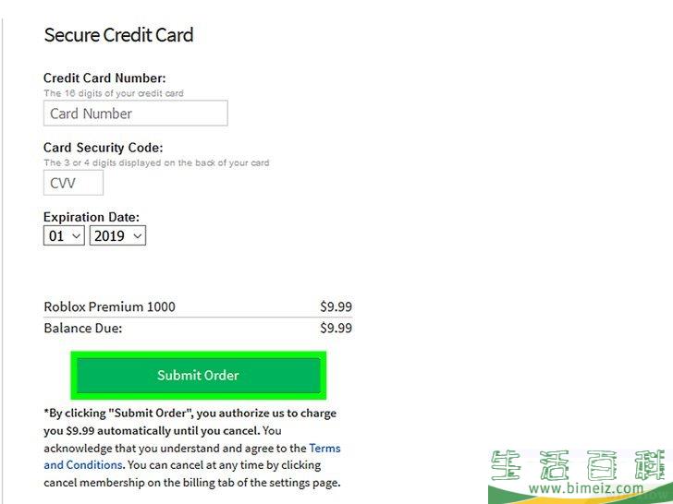
Task: Click the Secure Credit Card heading
Action: click(118, 35)
